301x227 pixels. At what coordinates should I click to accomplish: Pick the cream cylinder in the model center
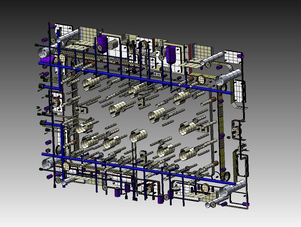click(157, 115)
